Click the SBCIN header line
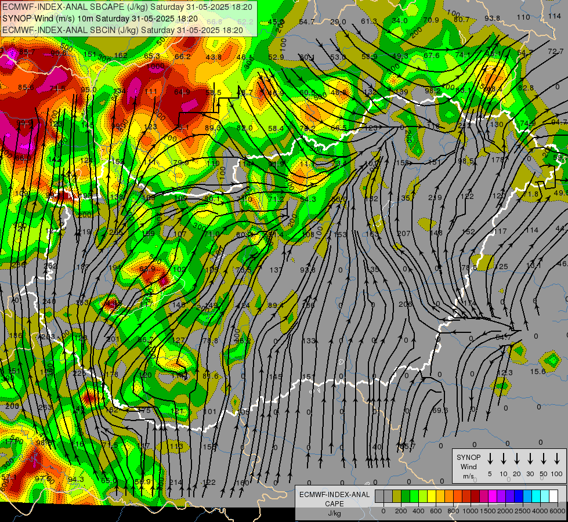Image resolution: width=568 pixels, height=522 pixels. 122,30
